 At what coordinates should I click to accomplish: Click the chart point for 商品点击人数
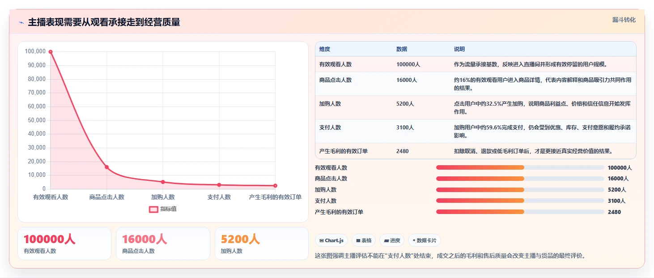tap(106, 167)
